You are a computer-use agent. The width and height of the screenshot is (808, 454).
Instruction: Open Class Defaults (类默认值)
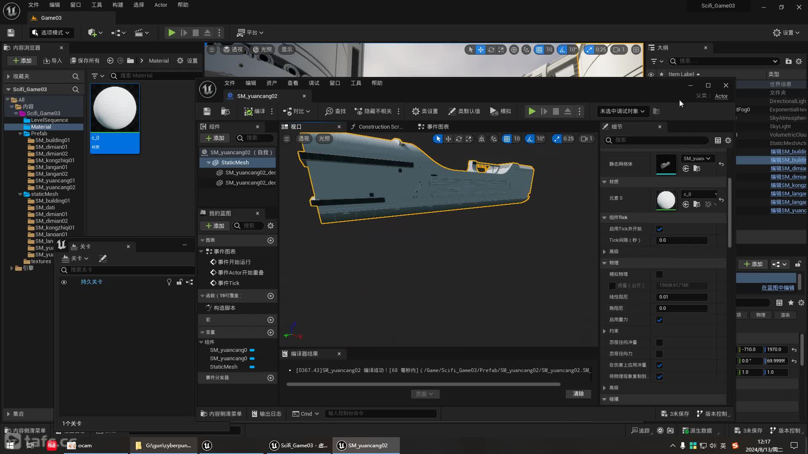coord(464,111)
